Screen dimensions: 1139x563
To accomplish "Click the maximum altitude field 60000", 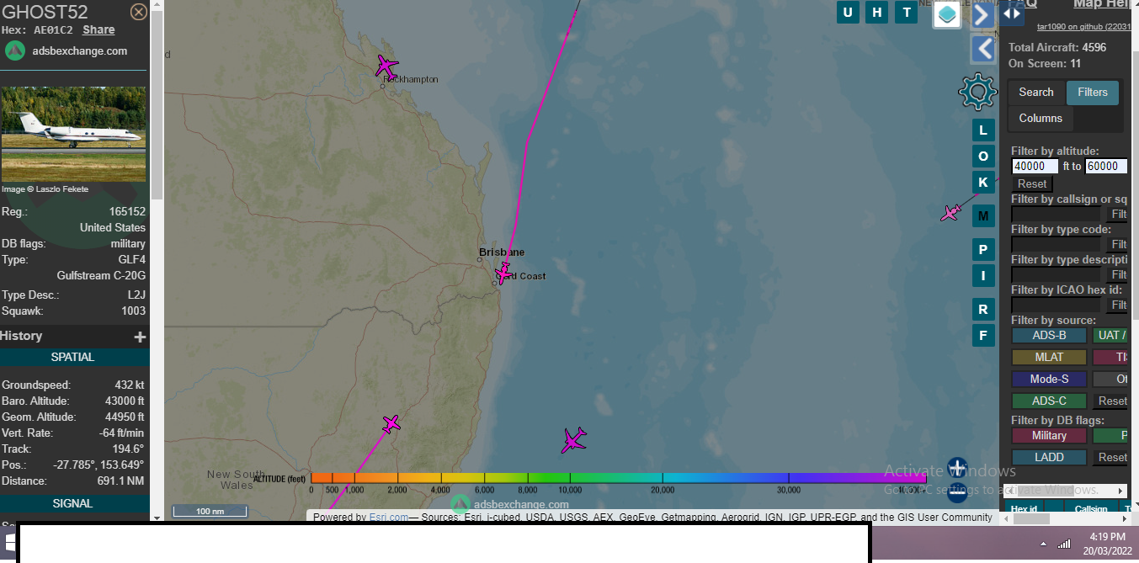I will pyautogui.click(x=1106, y=167).
